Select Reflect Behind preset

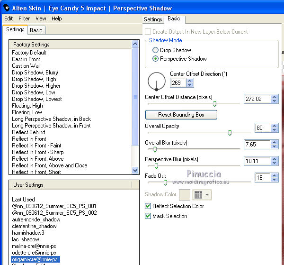click(28, 132)
